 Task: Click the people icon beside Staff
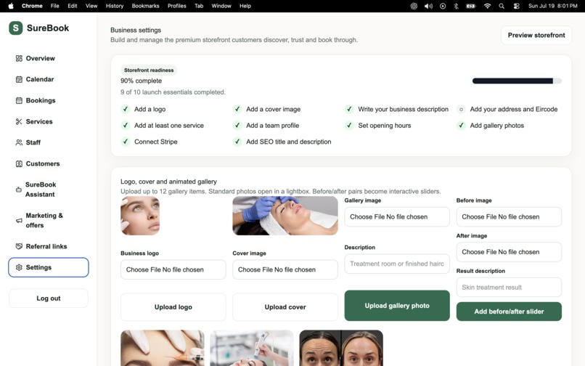coord(19,142)
